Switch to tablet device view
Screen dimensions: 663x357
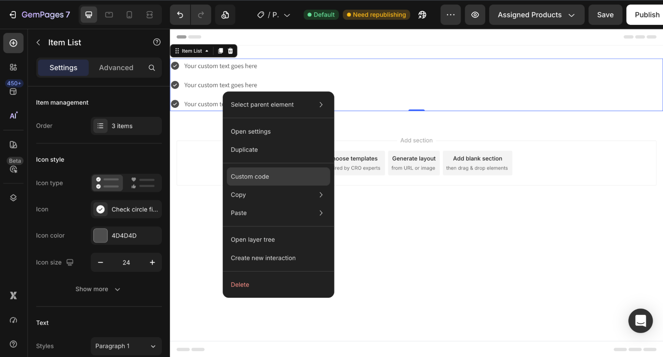point(109,15)
